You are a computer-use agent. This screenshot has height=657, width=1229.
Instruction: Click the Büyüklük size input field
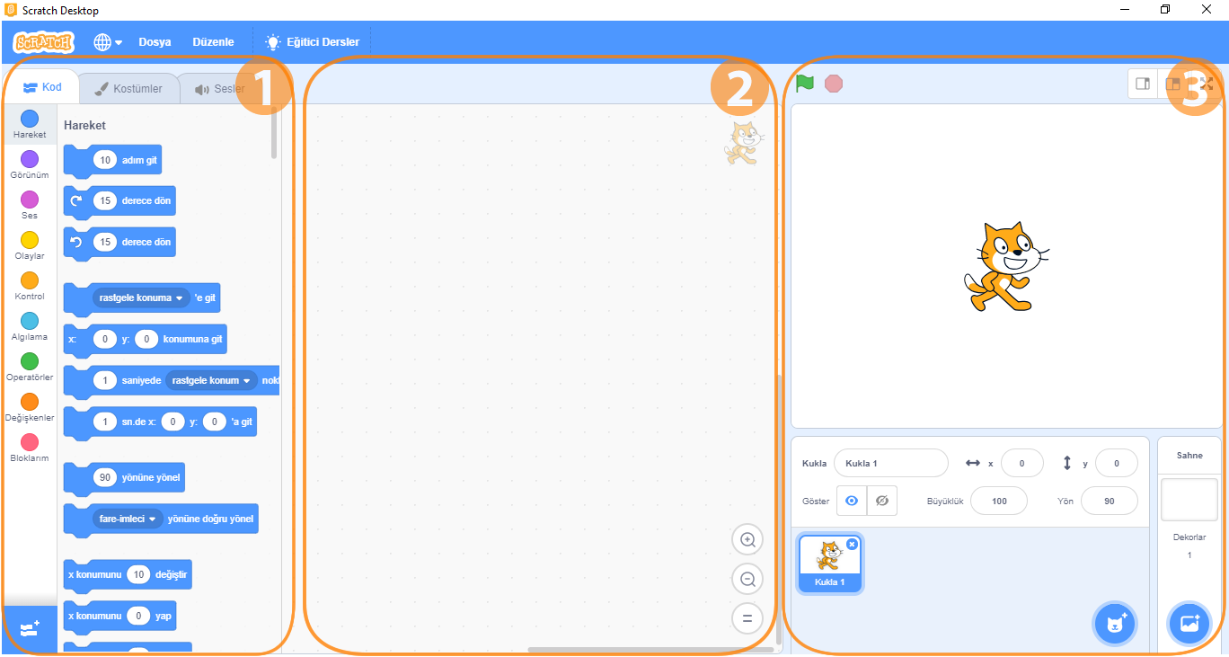(x=999, y=502)
